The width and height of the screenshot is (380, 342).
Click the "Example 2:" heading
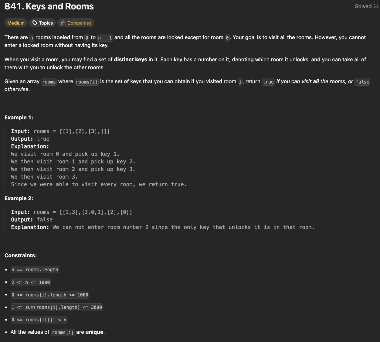(19, 198)
